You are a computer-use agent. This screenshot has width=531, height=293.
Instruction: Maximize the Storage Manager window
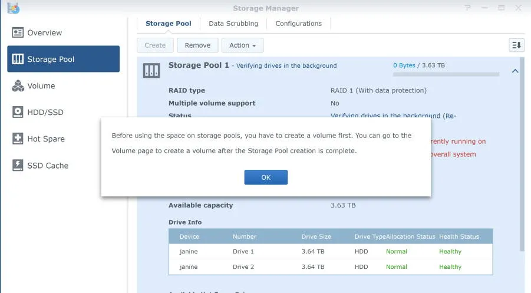pyautogui.click(x=501, y=8)
